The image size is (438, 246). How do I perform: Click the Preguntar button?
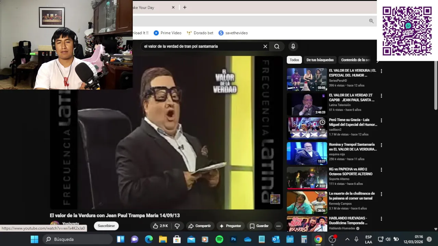(230, 226)
